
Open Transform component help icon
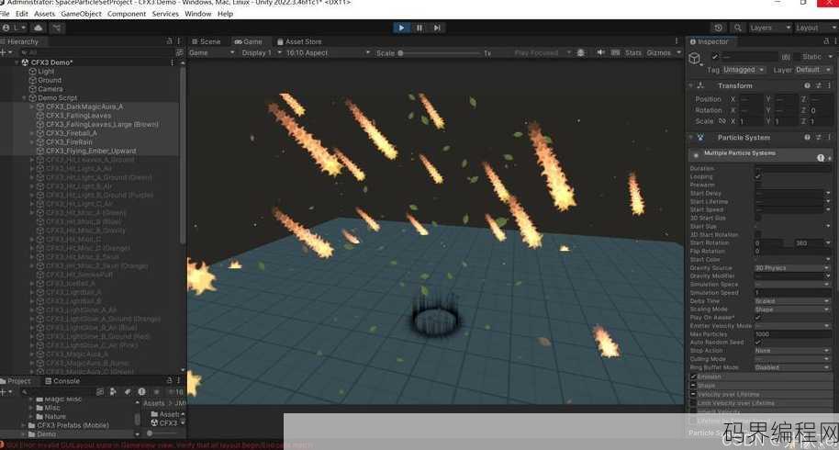pyautogui.click(x=807, y=85)
